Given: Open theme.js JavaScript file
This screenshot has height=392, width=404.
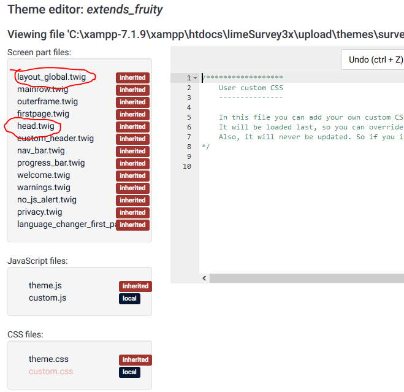Looking at the screenshot, I should (45, 286).
